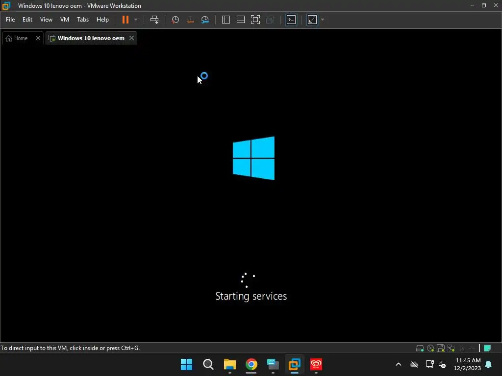
Task: Click the floppy drive status icon
Action: point(441,348)
